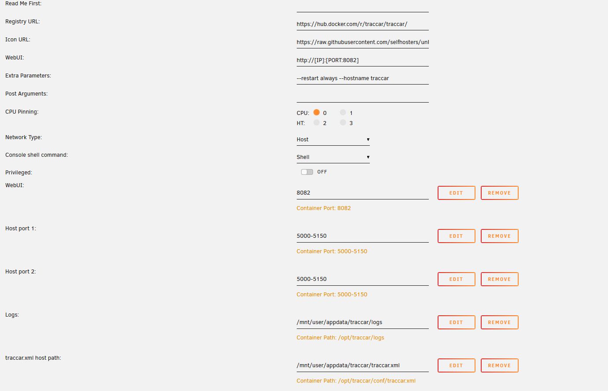Click 'Container Port: 8082' text
Screen dimensions: 608x391
click(x=324, y=208)
